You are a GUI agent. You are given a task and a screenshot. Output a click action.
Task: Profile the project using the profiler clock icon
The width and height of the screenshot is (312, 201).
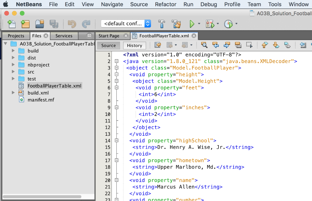coord(228,24)
